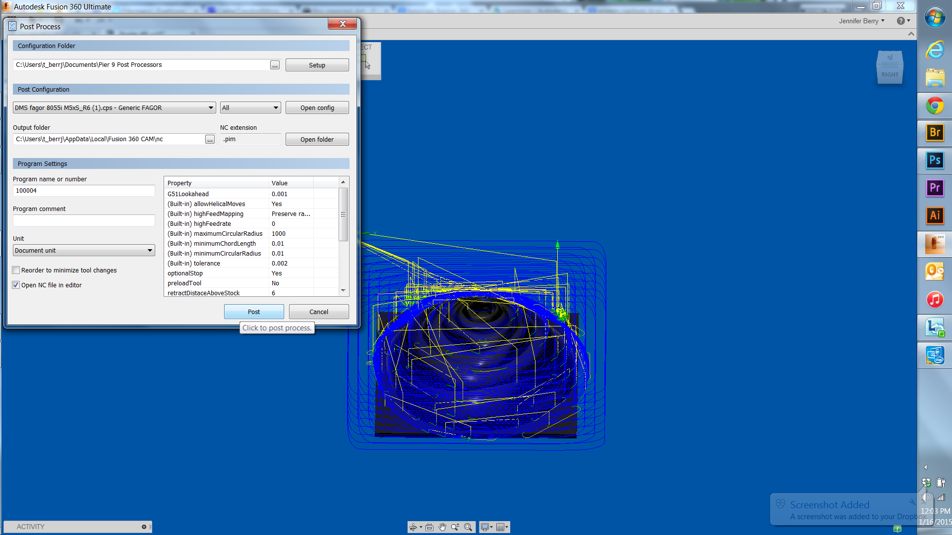Collapse the toolbar with the up chevron
This screenshot has height=535, width=952.
(911, 34)
